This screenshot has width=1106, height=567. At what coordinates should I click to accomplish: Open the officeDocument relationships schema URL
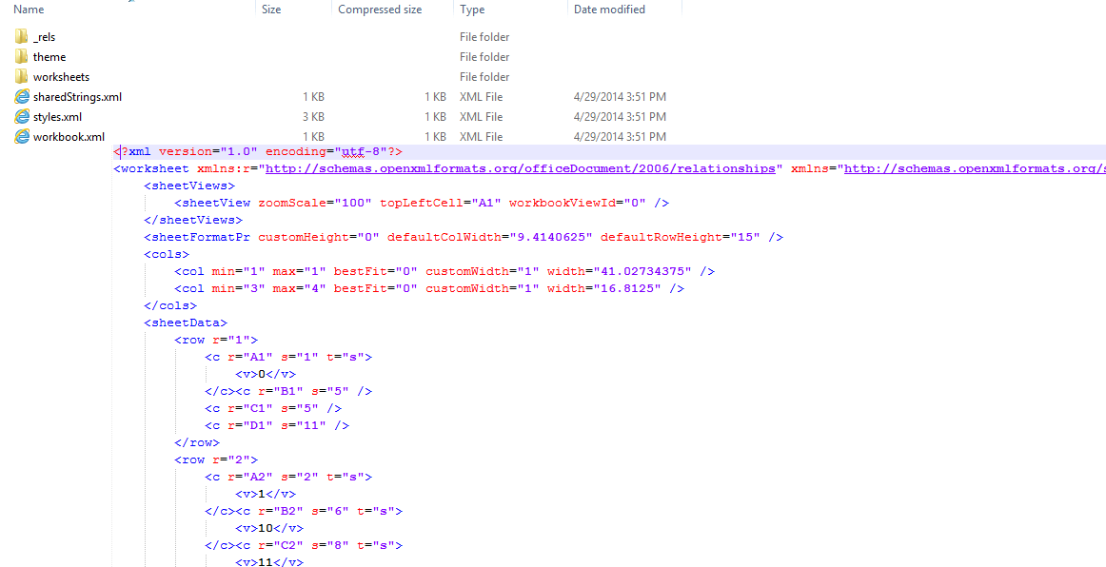521,168
